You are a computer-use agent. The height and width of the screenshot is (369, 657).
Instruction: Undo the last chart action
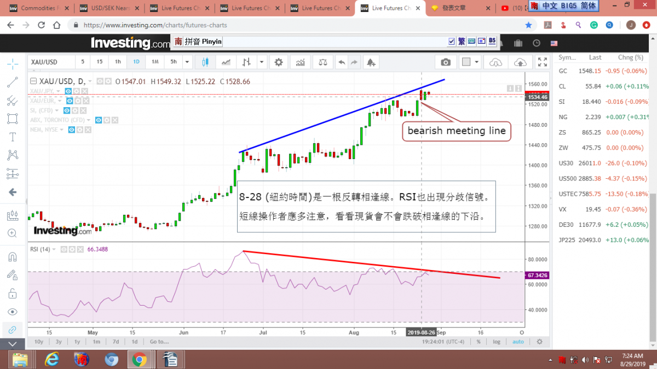(x=342, y=62)
